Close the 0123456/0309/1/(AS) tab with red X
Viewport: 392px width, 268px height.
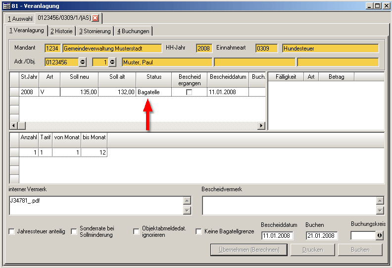click(96, 18)
